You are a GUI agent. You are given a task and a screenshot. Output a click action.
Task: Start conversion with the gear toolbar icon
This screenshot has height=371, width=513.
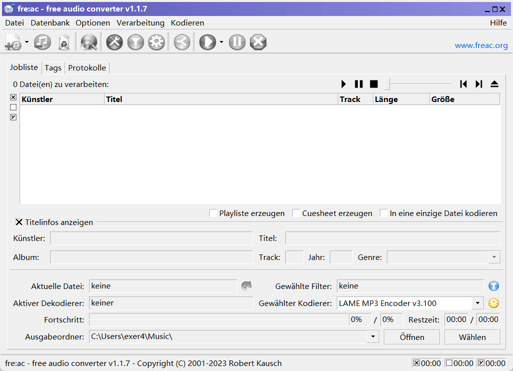[156, 42]
